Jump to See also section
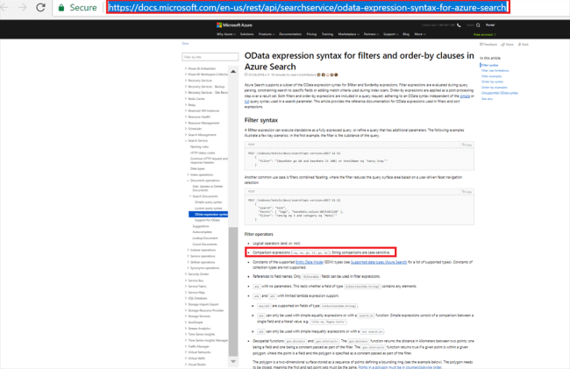 pos(487,99)
